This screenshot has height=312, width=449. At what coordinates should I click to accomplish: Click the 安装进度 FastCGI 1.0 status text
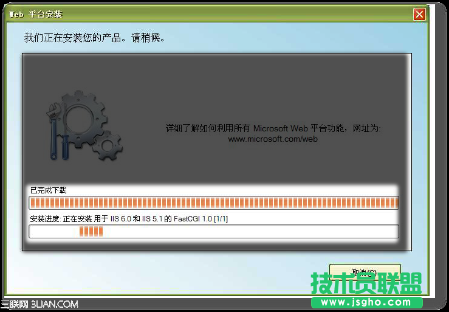[129, 219]
